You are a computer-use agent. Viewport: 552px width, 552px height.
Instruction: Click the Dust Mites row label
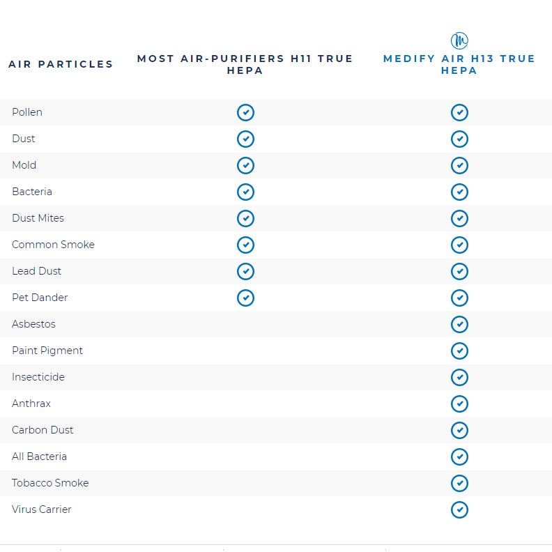click(38, 218)
